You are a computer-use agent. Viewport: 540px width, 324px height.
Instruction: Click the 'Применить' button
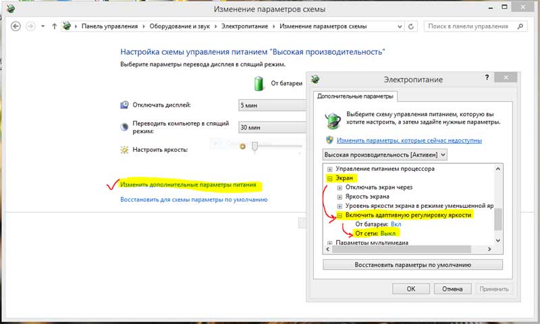pos(494,289)
